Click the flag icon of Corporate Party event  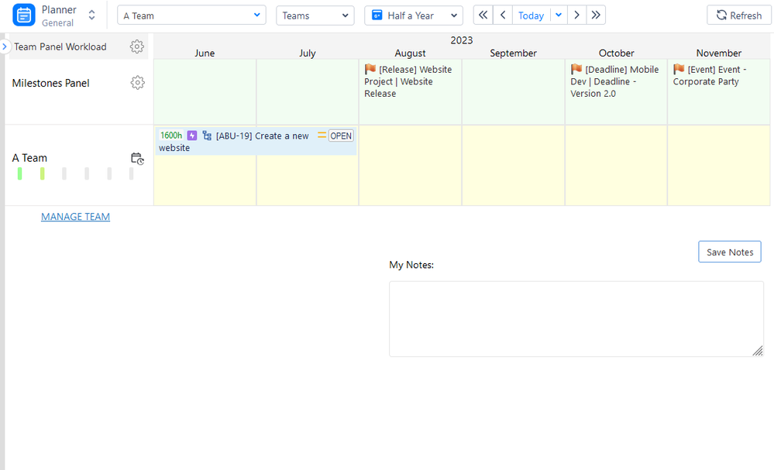click(679, 69)
